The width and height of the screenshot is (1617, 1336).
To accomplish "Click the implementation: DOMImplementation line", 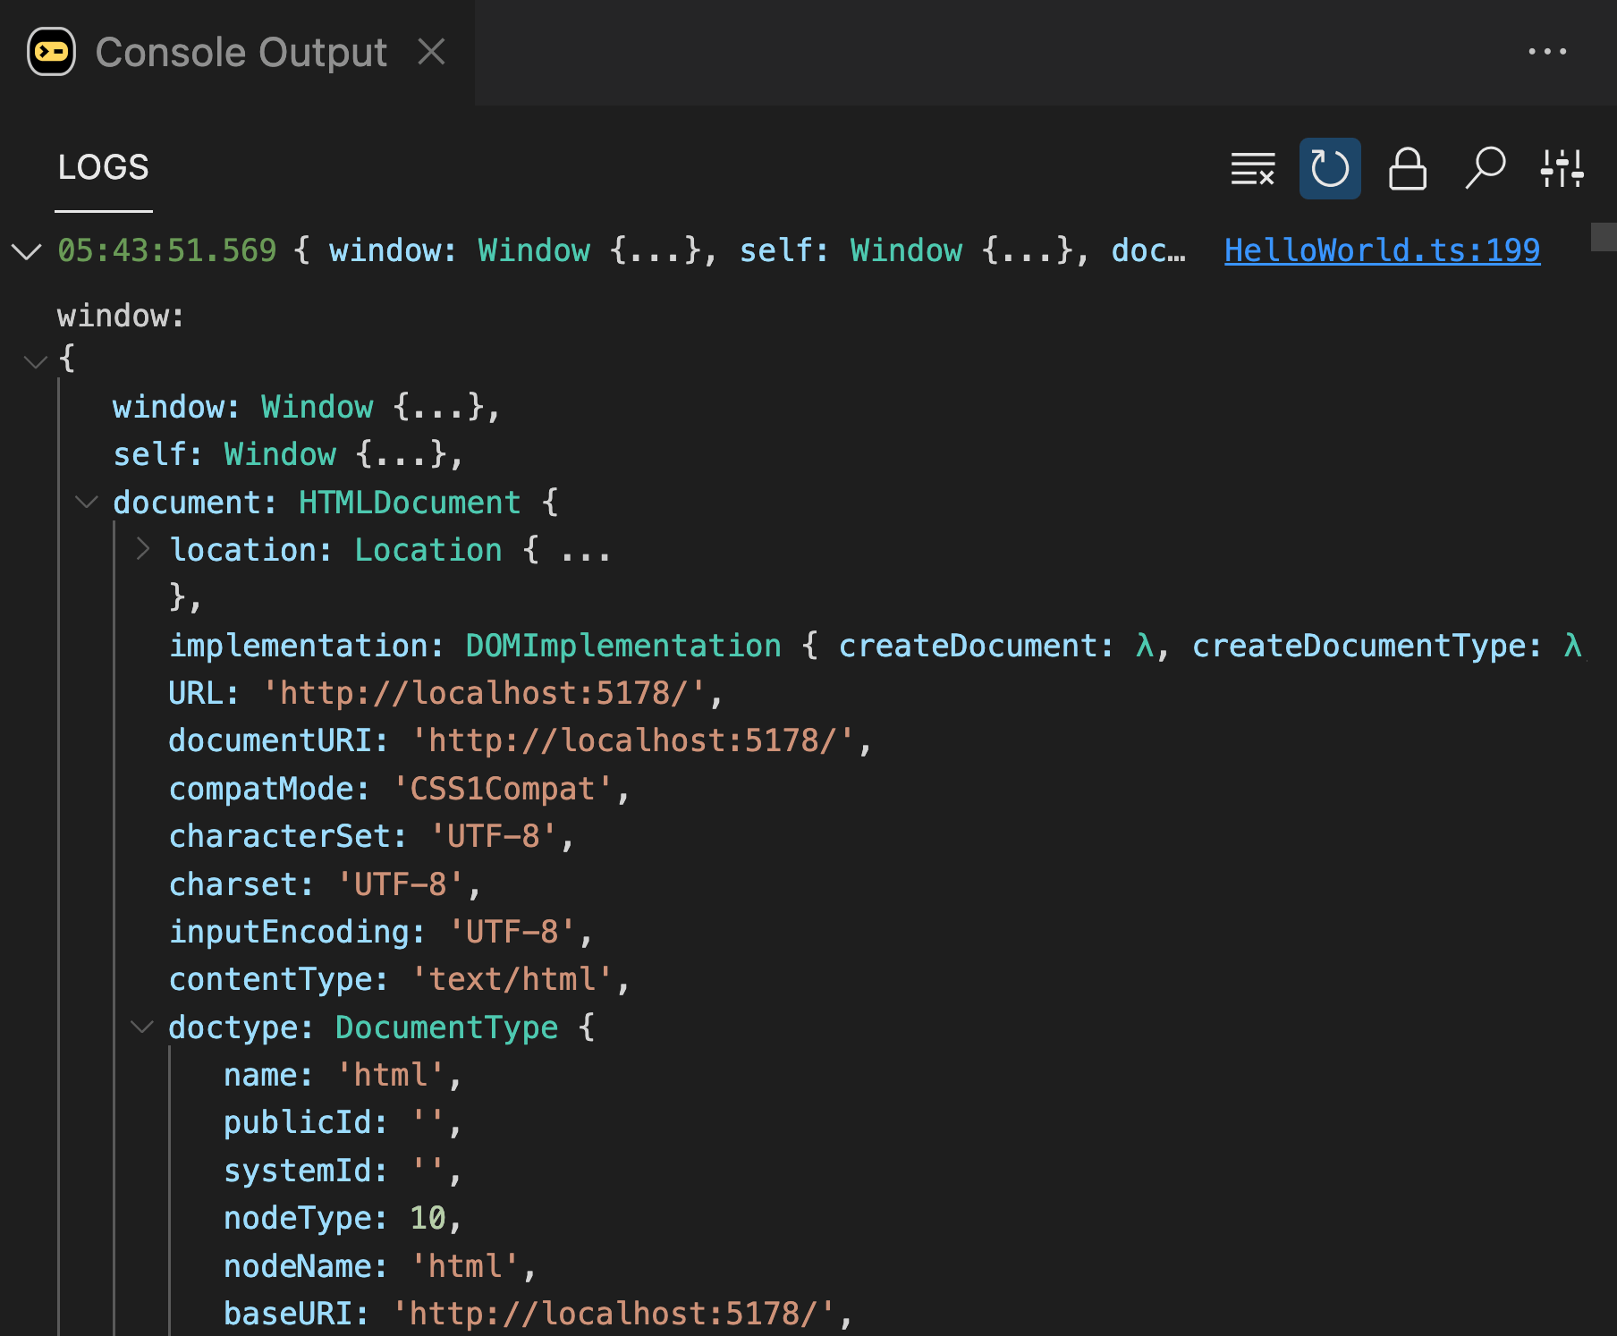I will point(876,646).
